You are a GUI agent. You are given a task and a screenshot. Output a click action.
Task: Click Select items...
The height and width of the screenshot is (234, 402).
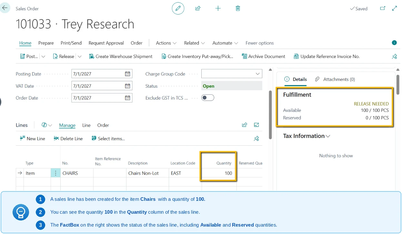[x=108, y=139]
